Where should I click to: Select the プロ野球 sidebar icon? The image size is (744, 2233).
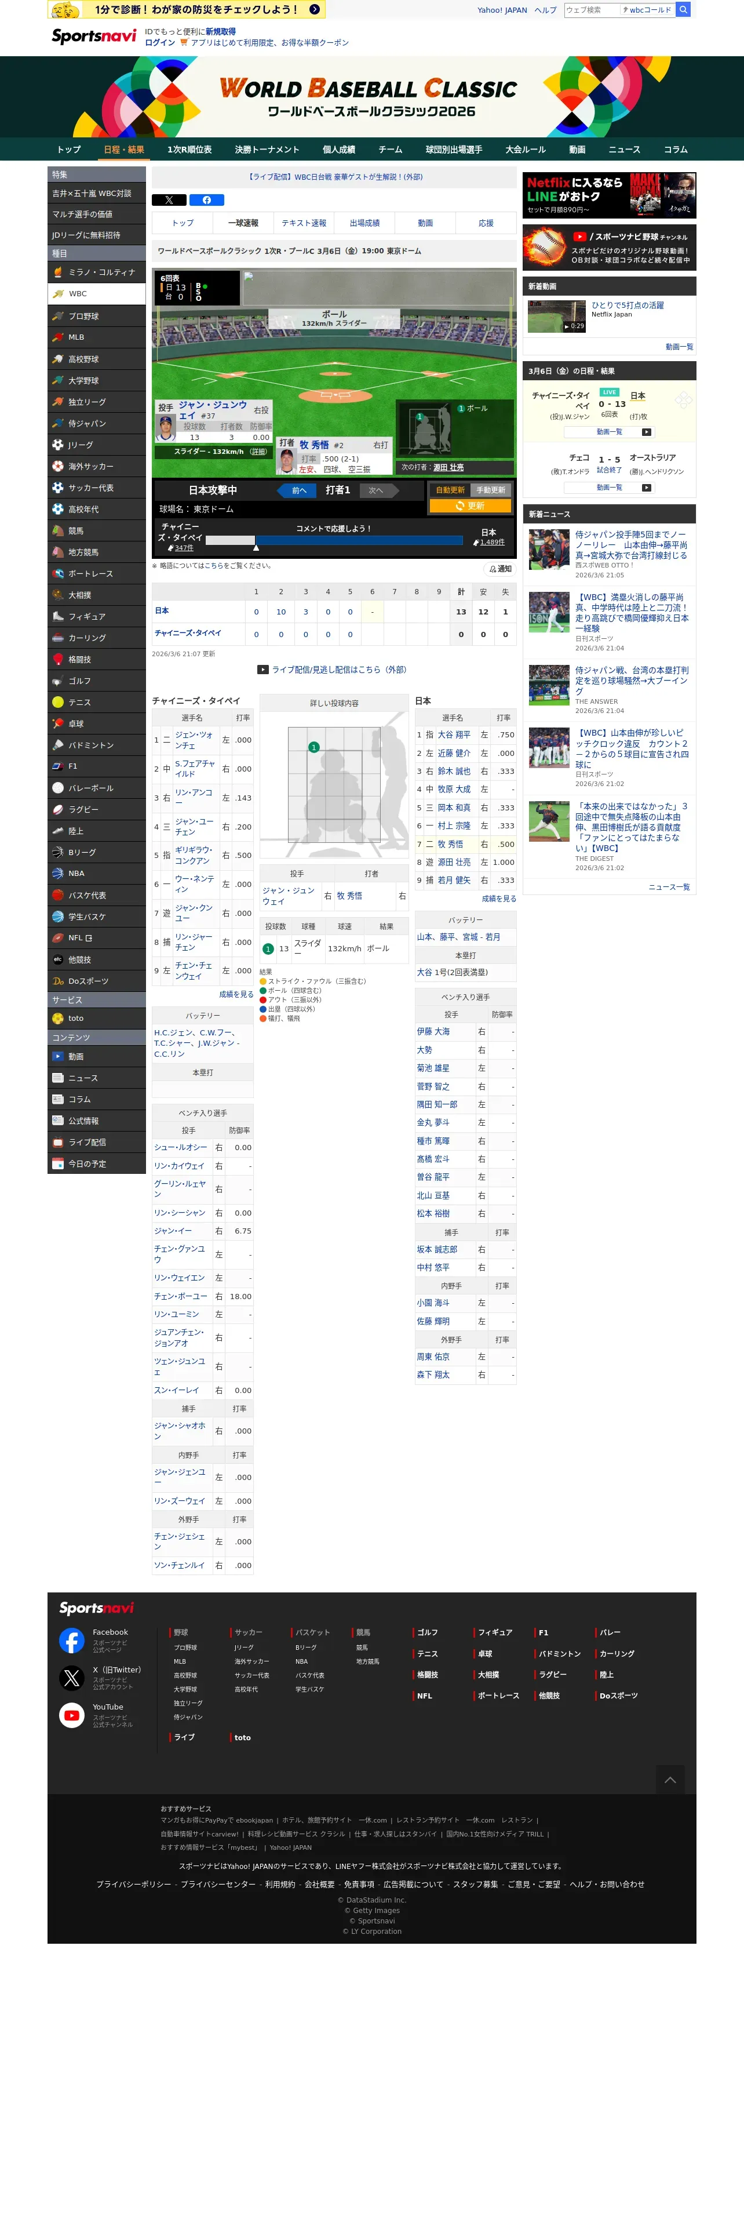[x=58, y=317]
